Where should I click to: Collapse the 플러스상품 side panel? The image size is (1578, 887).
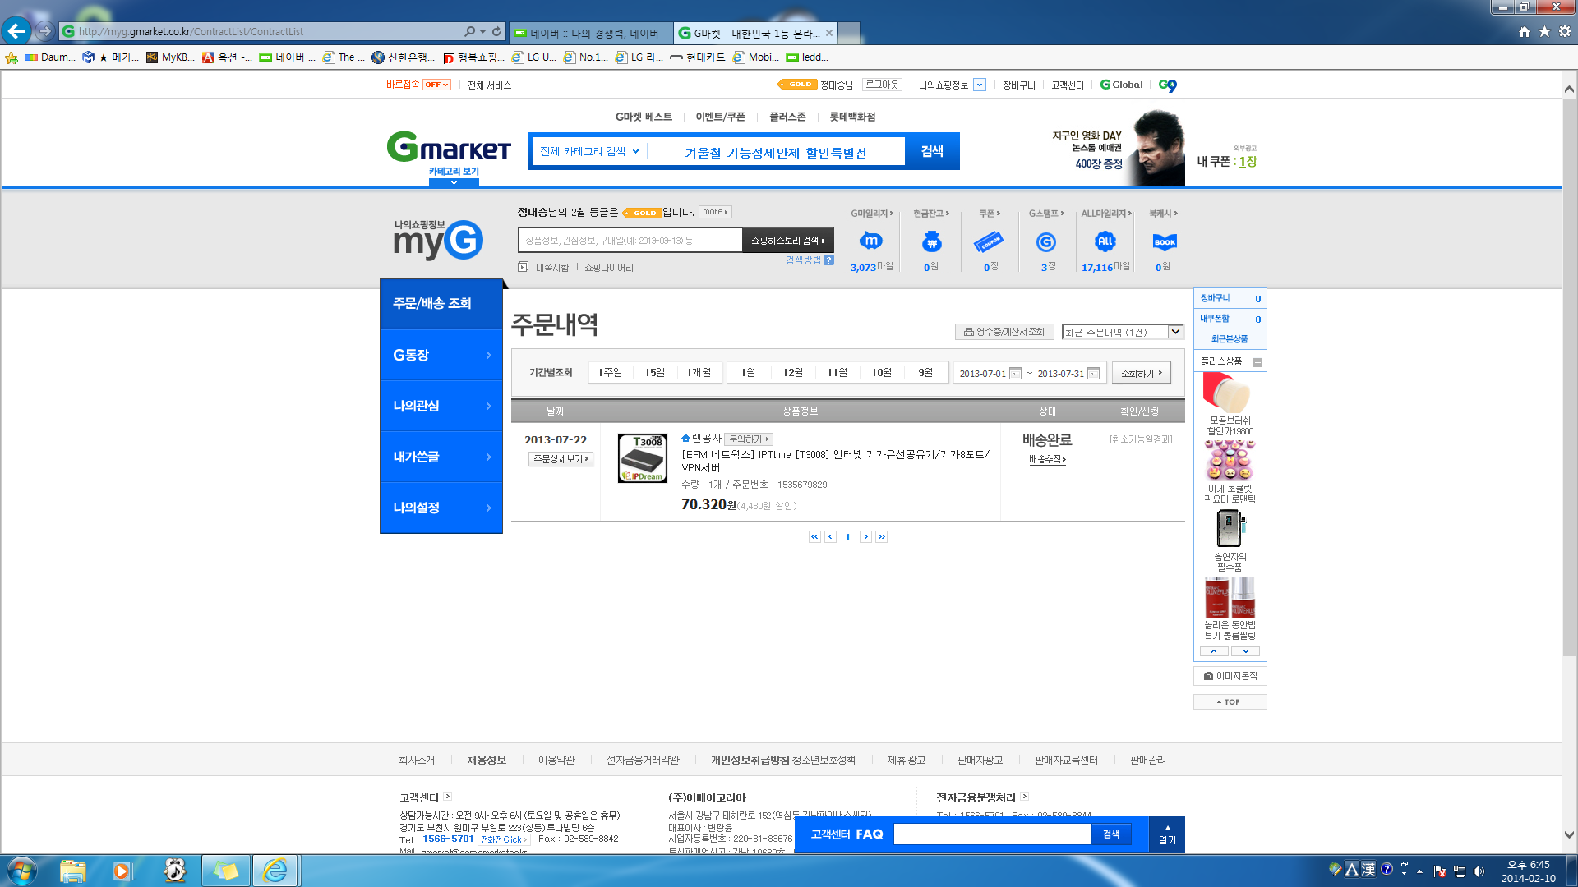(1257, 362)
